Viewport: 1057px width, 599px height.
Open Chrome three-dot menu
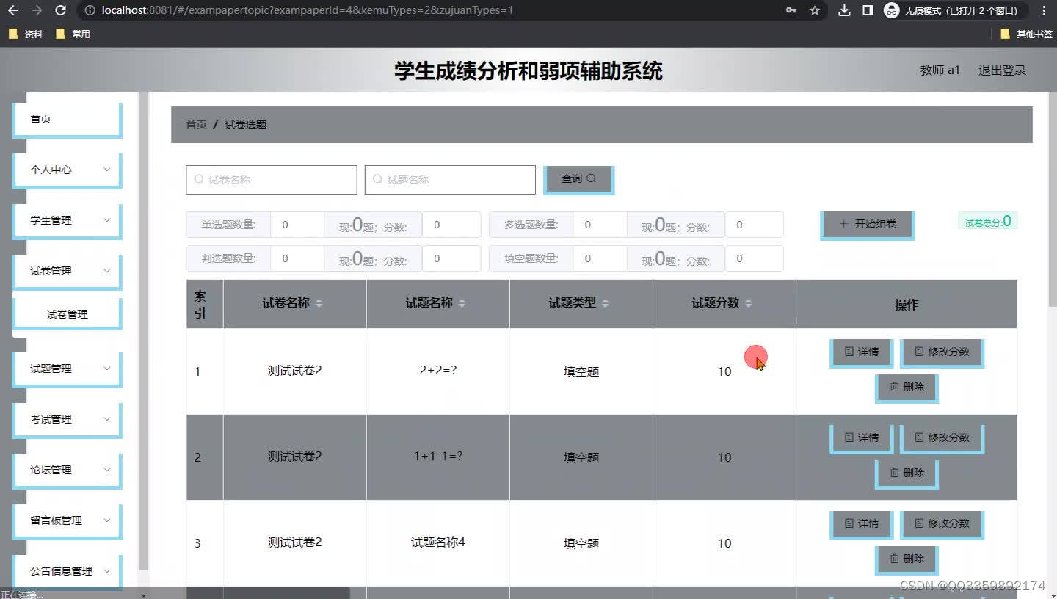point(1045,10)
